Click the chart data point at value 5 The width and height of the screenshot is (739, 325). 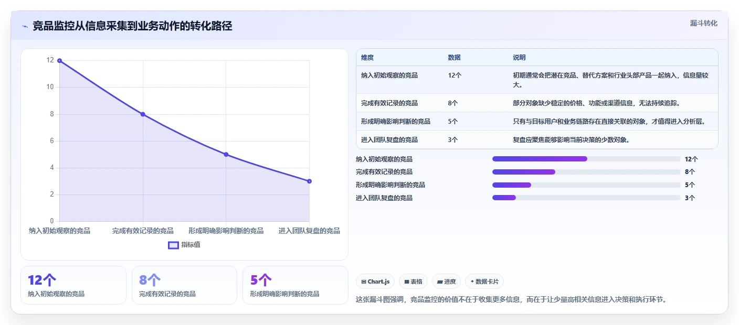pyautogui.click(x=226, y=155)
